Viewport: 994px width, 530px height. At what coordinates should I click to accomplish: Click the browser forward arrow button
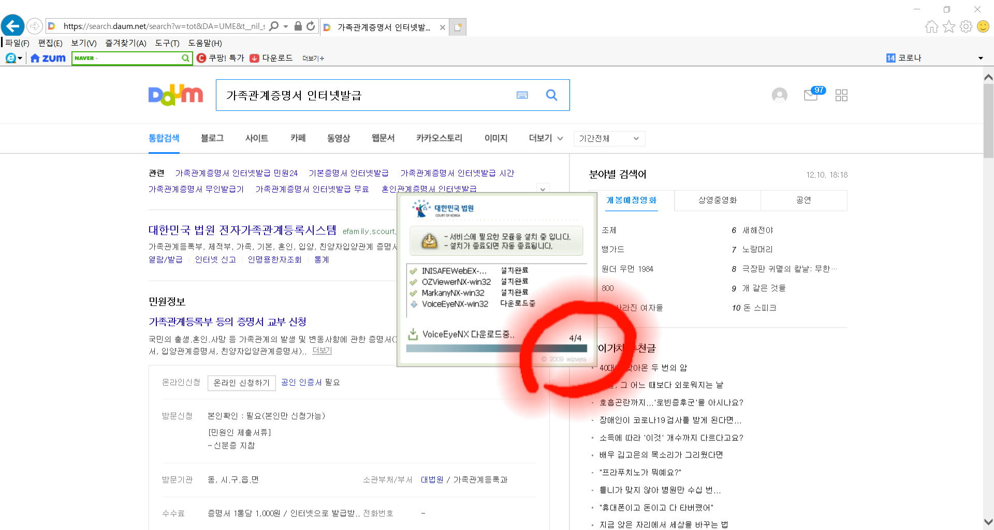(34, 26)
